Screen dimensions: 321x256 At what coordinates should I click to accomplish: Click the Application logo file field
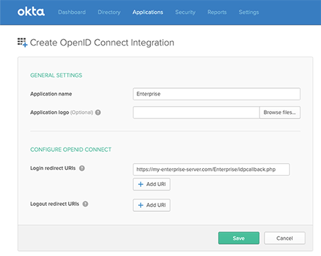pyautogui.click(x=196, y=112)
